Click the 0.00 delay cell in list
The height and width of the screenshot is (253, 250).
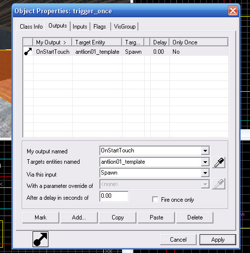pos(159,52)
